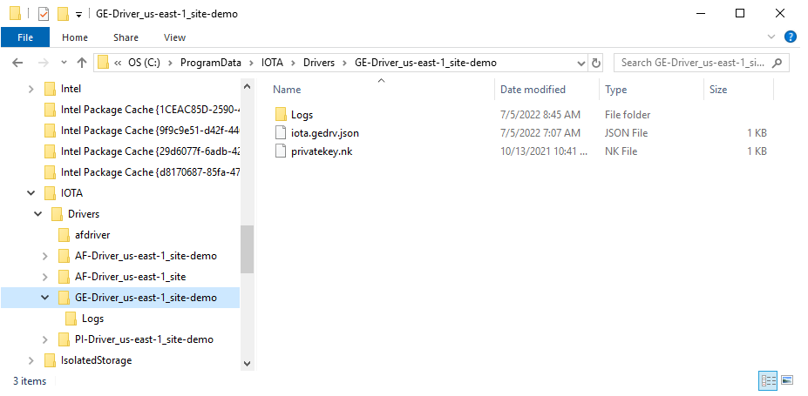Select Intel Package Cache {d8170687 folder
808x396 pixels.
pos(150,172)
